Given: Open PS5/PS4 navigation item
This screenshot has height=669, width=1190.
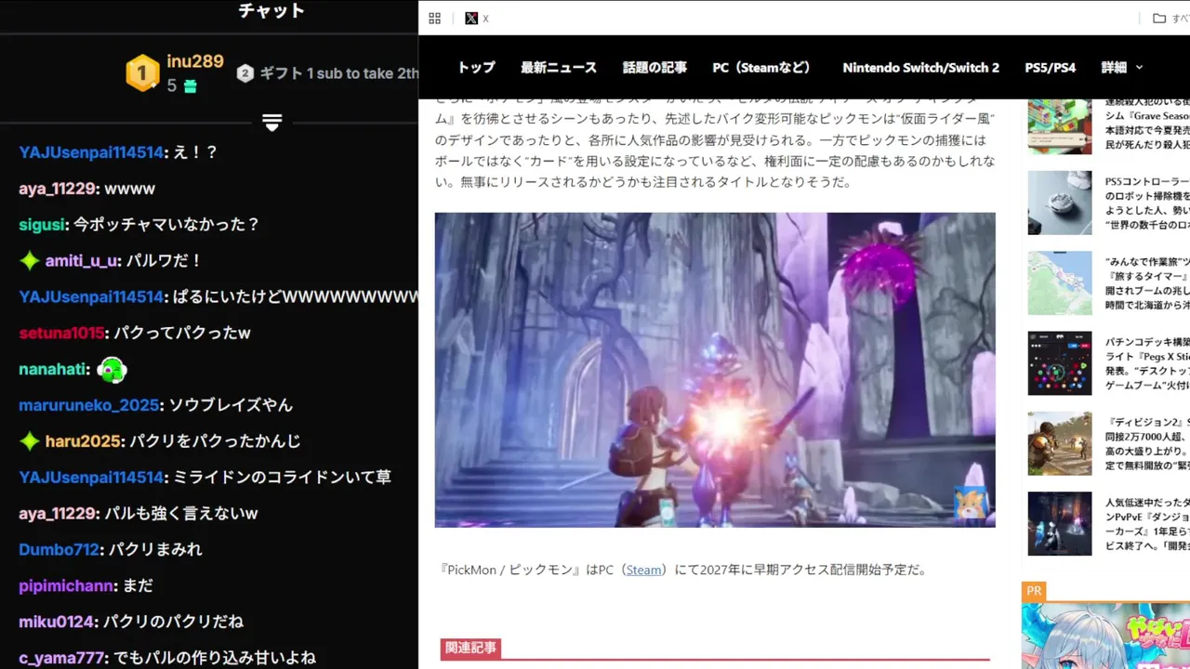Looking at the screenshot, I should pos(1050,68).
